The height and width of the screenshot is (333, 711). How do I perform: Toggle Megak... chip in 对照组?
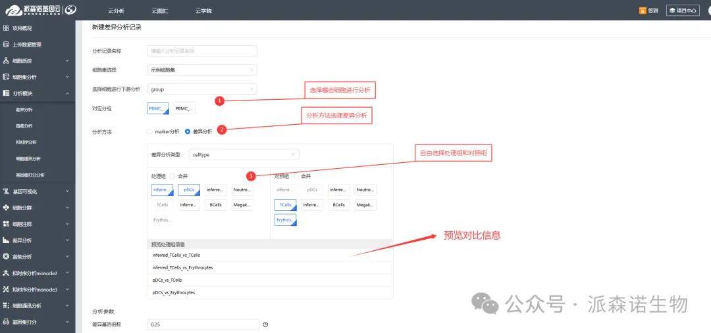pyautogui.click(x=365, y=205)
